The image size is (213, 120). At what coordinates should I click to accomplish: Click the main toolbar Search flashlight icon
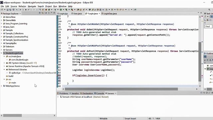84,10
